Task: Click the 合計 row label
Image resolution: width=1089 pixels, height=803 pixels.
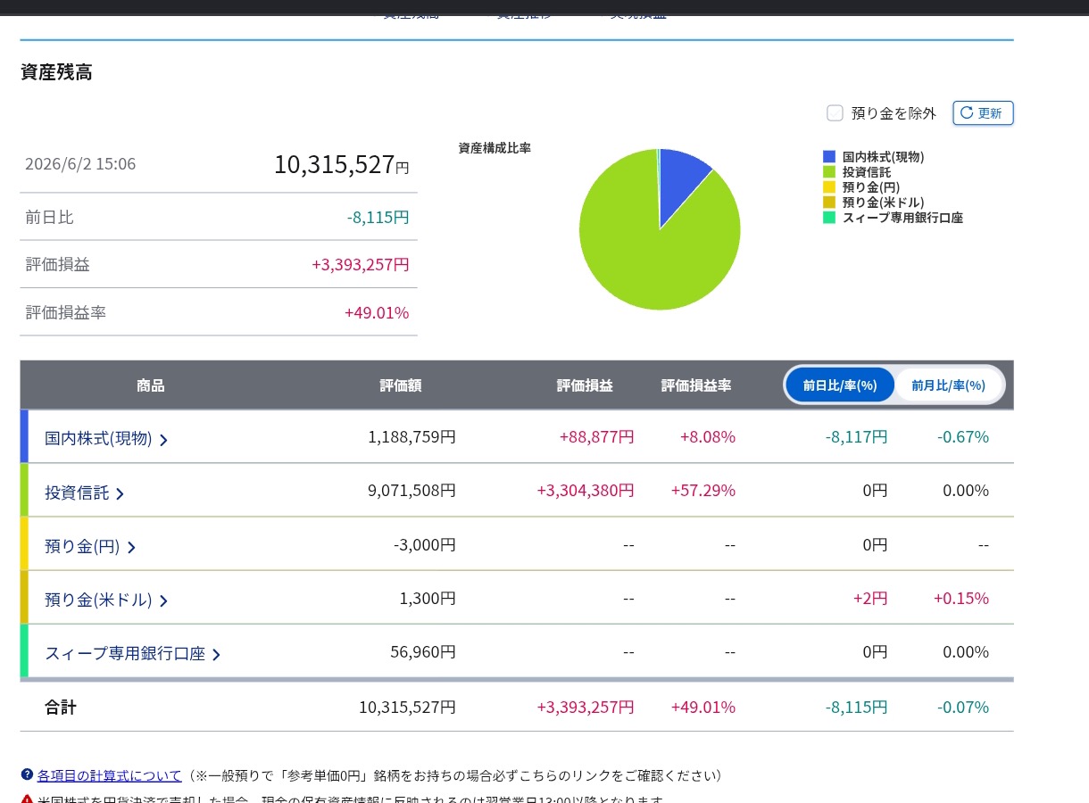Action: tap(61, 708)
